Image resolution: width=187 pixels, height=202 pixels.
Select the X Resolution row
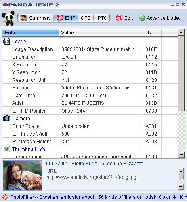coord(90,64)
